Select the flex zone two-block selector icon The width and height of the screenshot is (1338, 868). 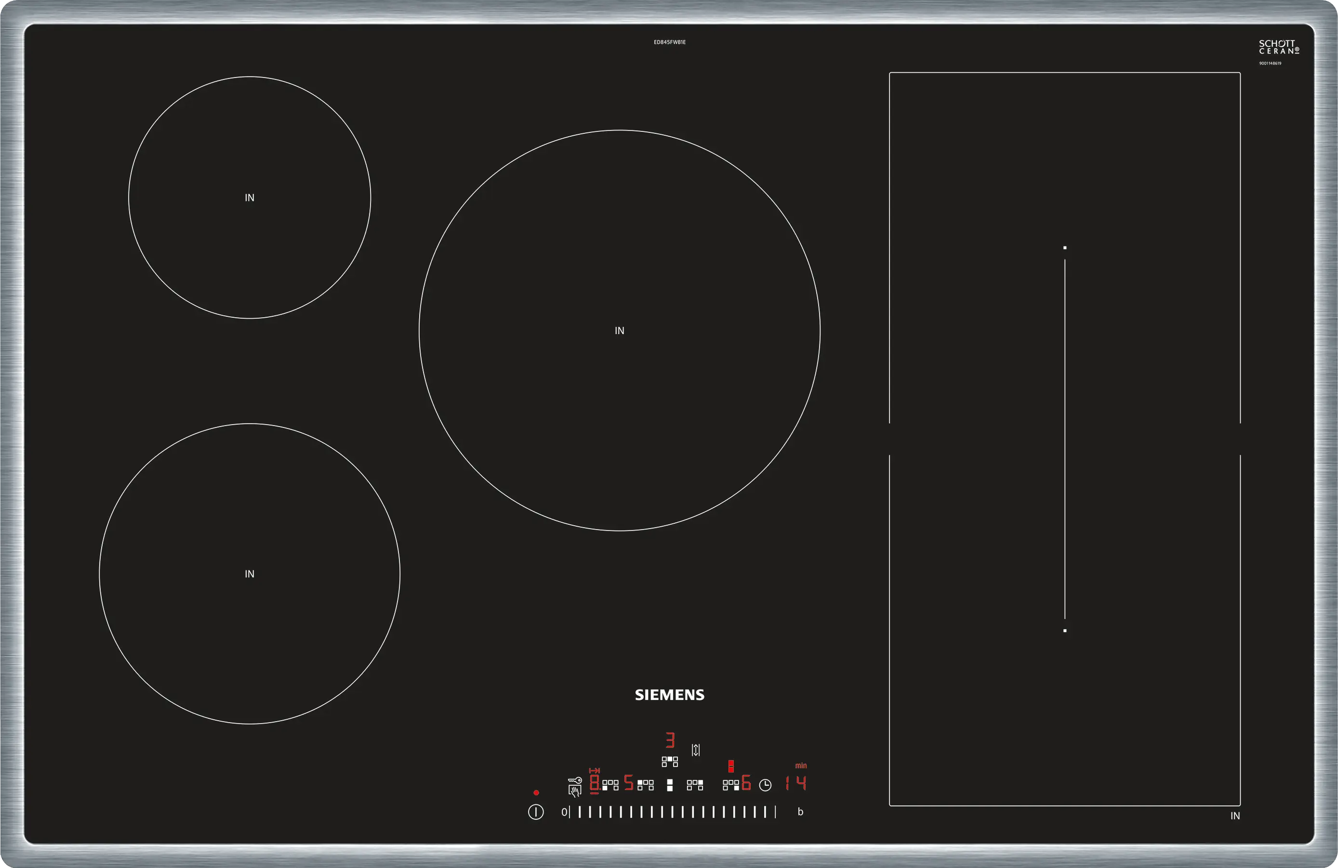pyautogui.click(x=670, y=785)
